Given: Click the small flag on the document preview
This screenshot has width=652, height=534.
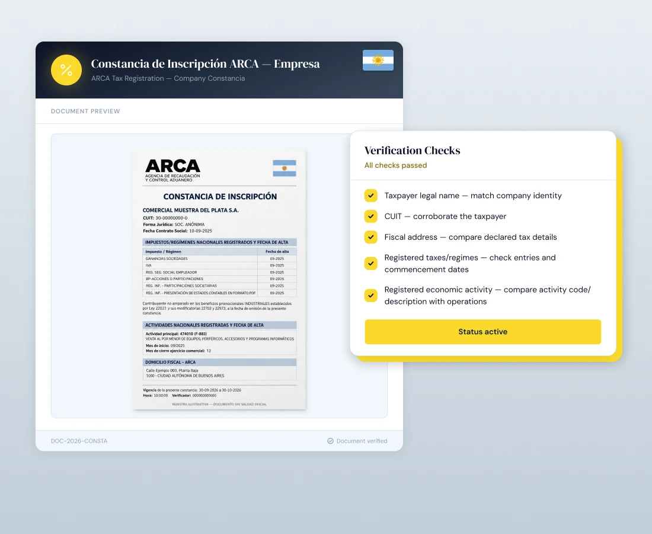Looking at the screenshot, I should click(285, 168).
